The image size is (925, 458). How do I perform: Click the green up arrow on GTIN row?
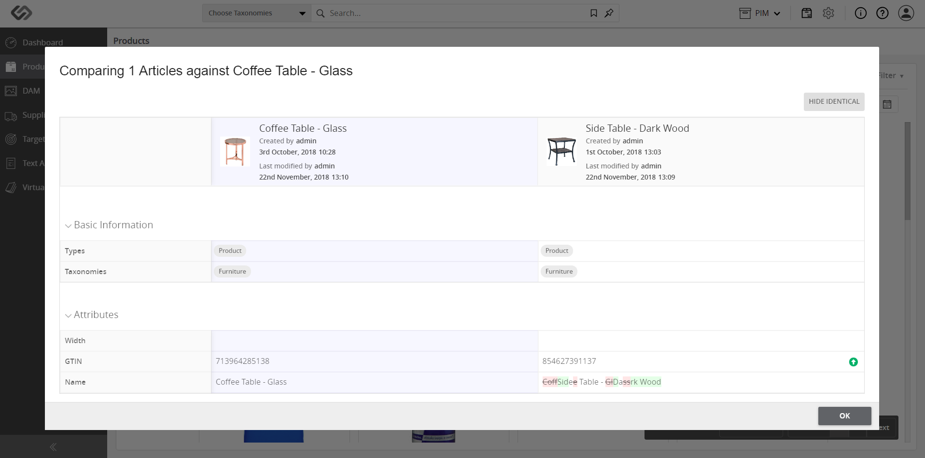854,362
